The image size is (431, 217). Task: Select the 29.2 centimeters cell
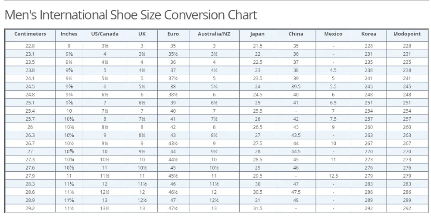[x=30, y=208]
